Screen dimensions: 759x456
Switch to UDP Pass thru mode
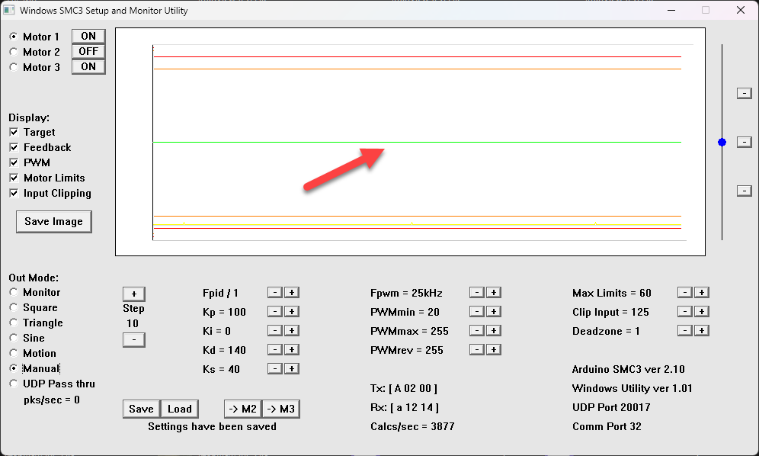tap(14, 384)
